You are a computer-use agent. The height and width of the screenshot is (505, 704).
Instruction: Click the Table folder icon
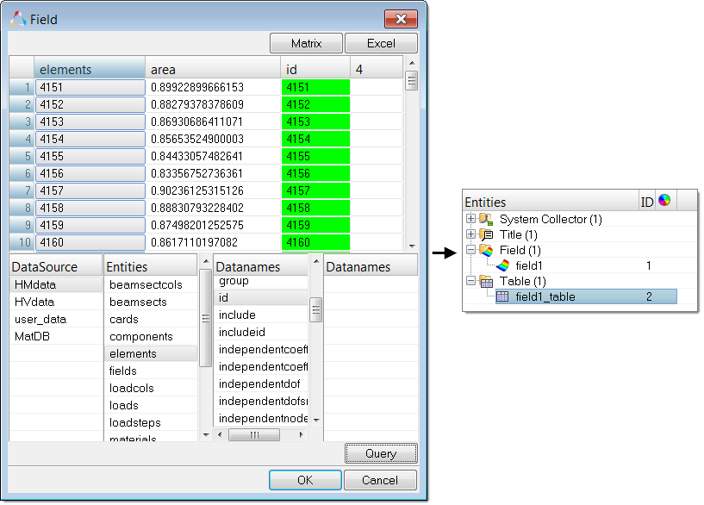click(x=487, y=282)
